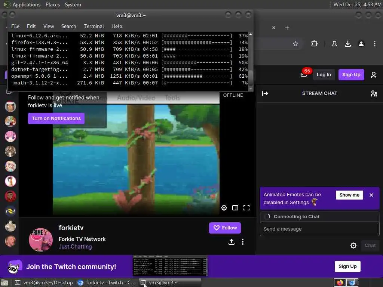The image size is (383, 287).
Task: Click STREAM CHAT header text
Action: (x=319, y=93)
